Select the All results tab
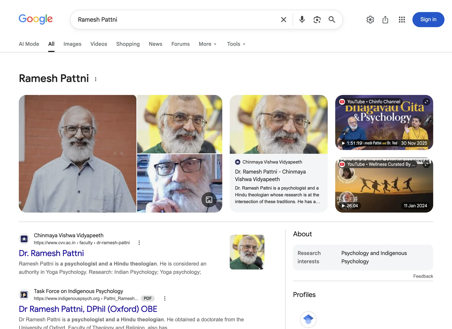 click(51, 44)
